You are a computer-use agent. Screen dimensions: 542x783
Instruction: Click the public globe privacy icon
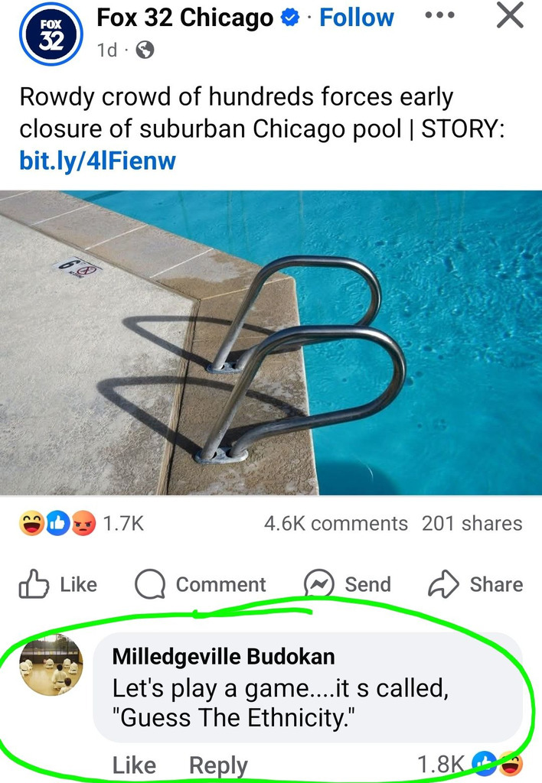click(145, 50)
